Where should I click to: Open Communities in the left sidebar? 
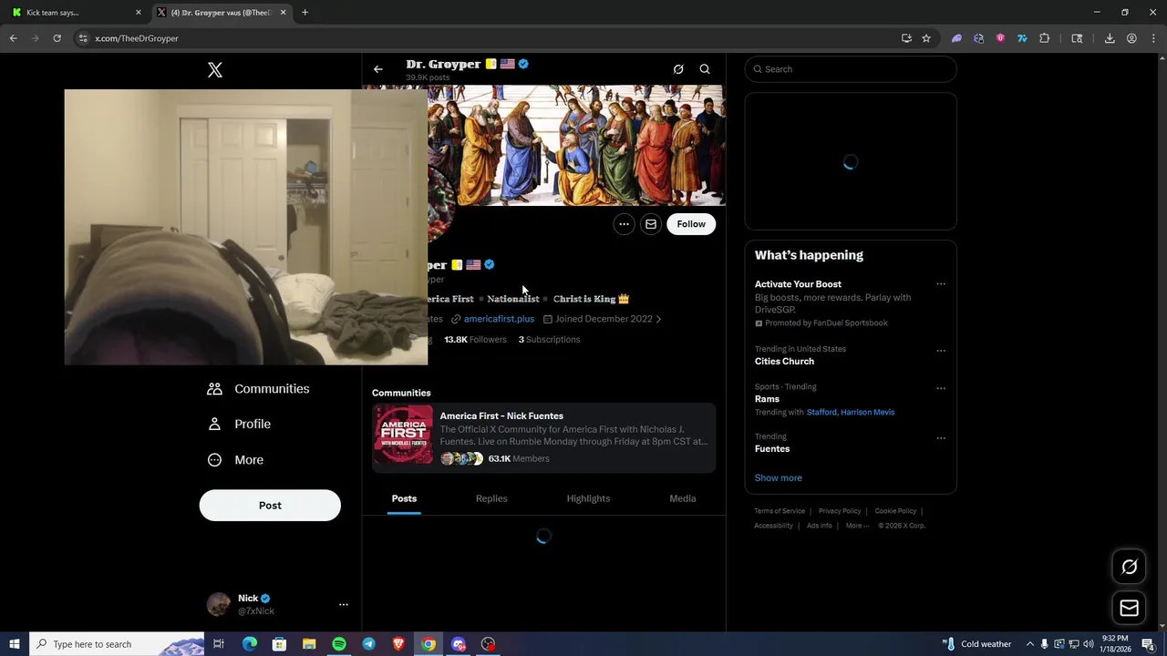(258, 389)
